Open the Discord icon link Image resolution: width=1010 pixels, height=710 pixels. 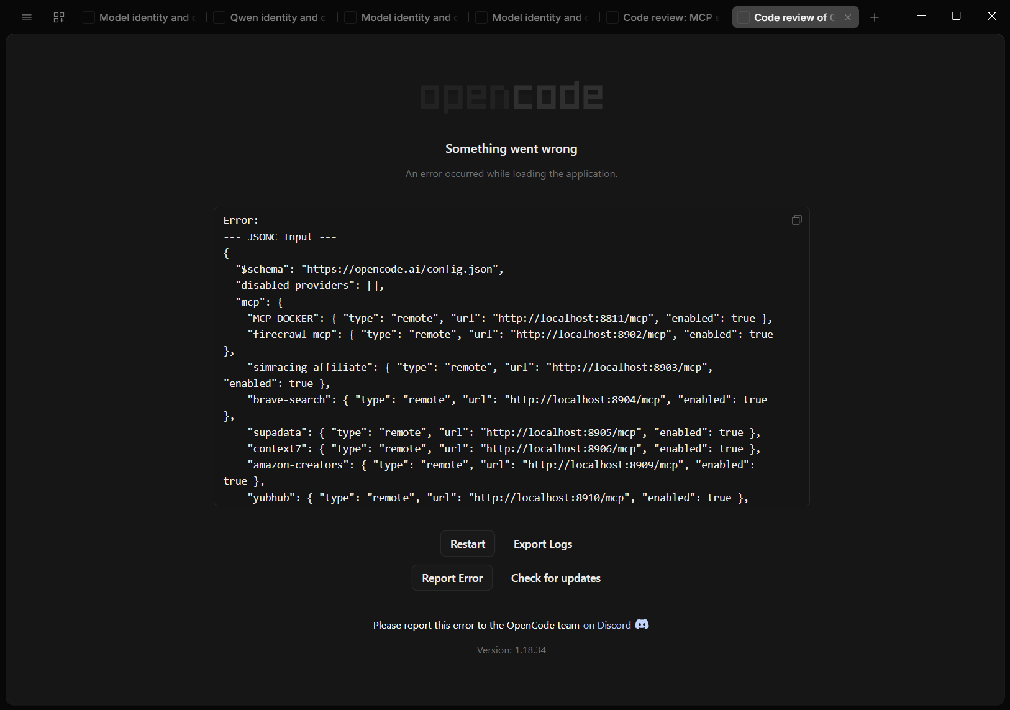coord(642,624)
